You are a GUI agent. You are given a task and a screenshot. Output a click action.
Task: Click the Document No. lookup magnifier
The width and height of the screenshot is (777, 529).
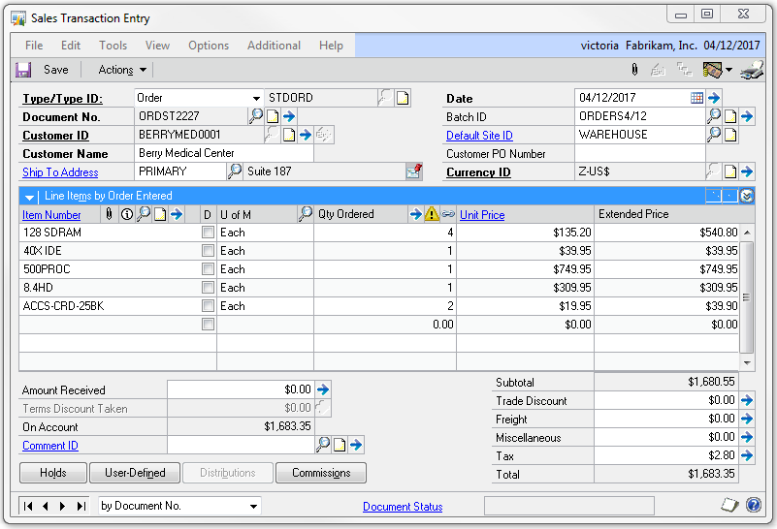pos(256,116)
